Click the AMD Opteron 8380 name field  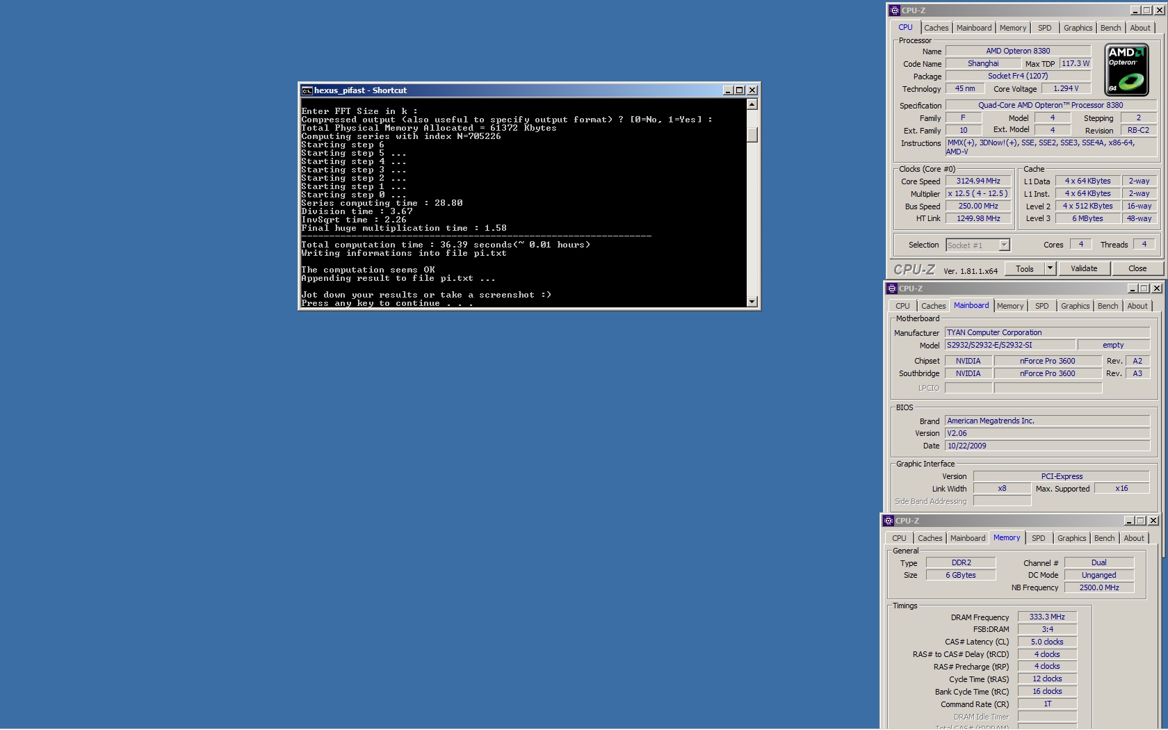[x=1018, y=51]
